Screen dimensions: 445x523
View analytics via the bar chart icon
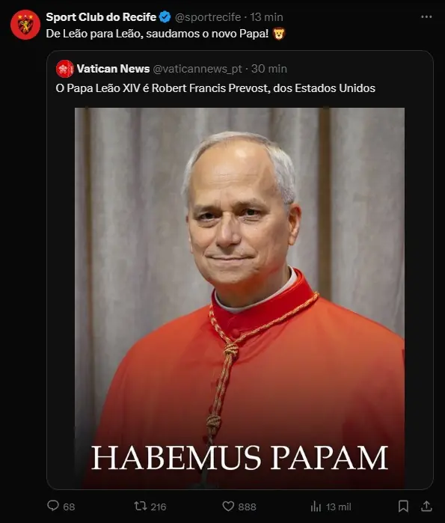pos(316,507)
